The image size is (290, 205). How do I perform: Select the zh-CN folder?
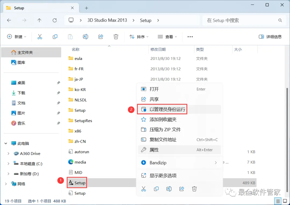77,141
